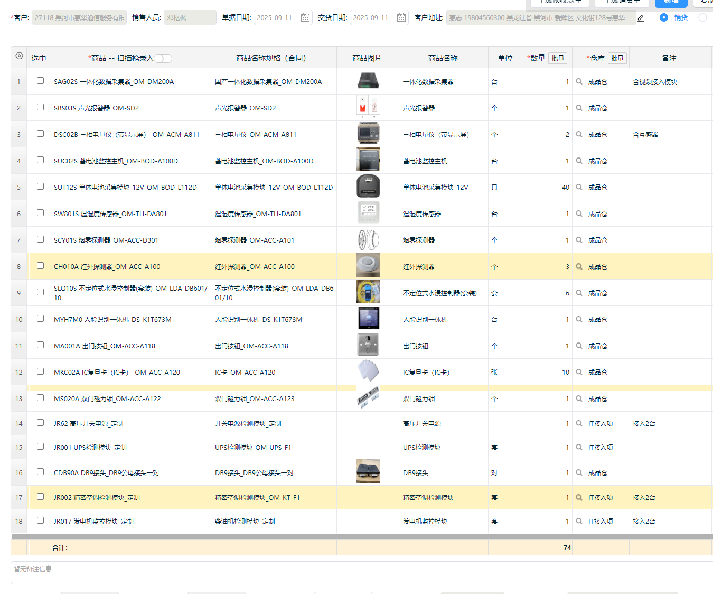Screen dimensions: 713x594
Task: Open the 蓄电池监控主机 product image
Action: (x=368, y=159)
